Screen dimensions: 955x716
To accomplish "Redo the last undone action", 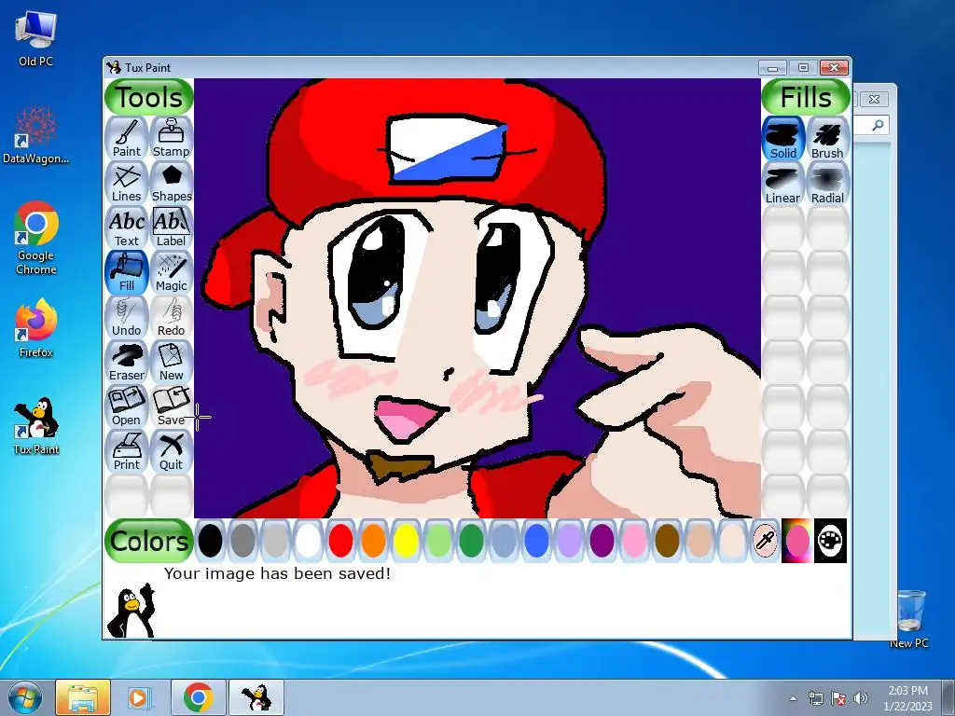I will [172, 317].
